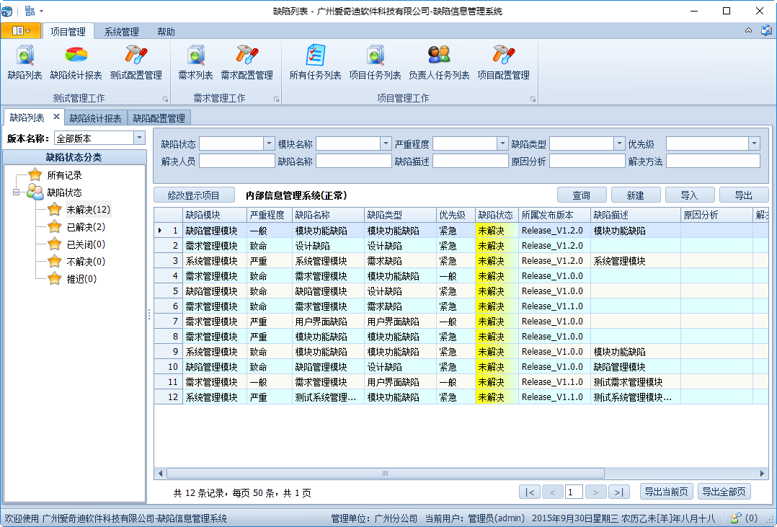
Task: Open the 缺陷状态 filter dropdown
Action: tap(269, 144)
